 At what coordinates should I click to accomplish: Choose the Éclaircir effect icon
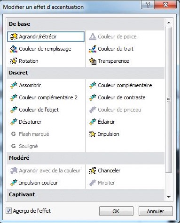pyautogui.click(x=93, y=122)
